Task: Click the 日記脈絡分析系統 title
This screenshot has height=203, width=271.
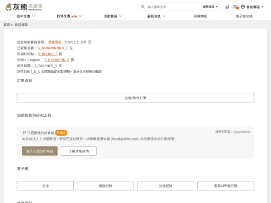Action: (41, 133)
